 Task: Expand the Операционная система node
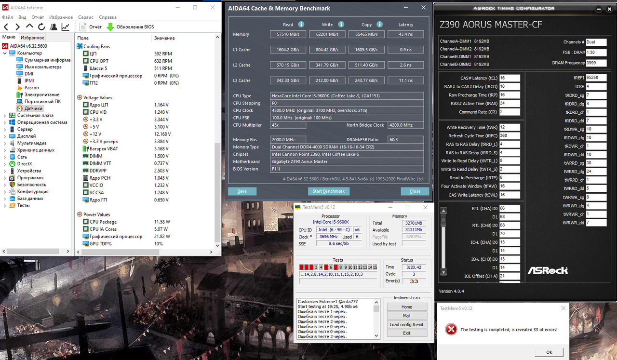5,122
